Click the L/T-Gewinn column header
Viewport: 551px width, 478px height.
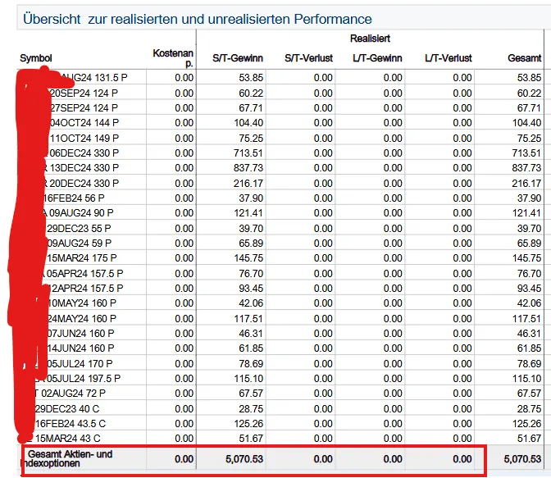click(x=377, y=58)
